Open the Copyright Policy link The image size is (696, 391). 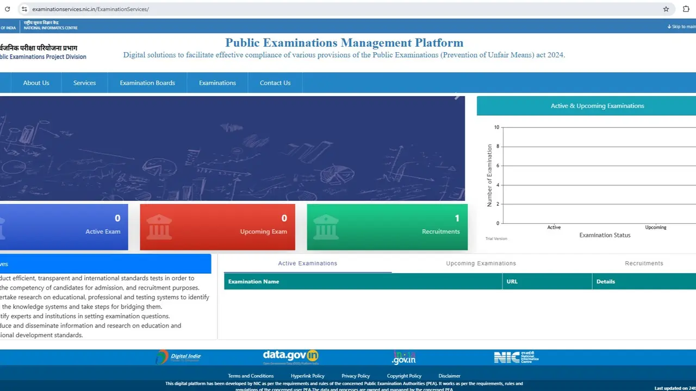(404, 376)
